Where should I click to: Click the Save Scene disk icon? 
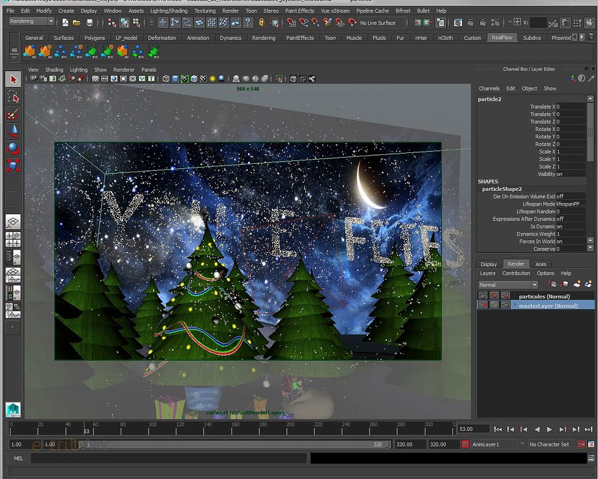pyautogui.click(x=89, y=23)
